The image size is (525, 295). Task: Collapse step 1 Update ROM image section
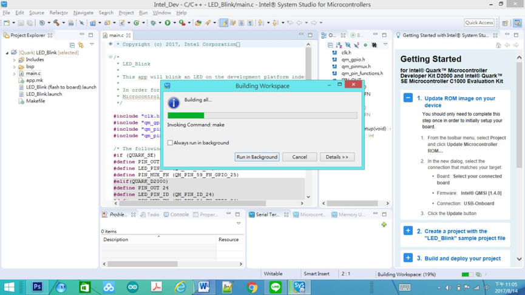tap(408, 98)
